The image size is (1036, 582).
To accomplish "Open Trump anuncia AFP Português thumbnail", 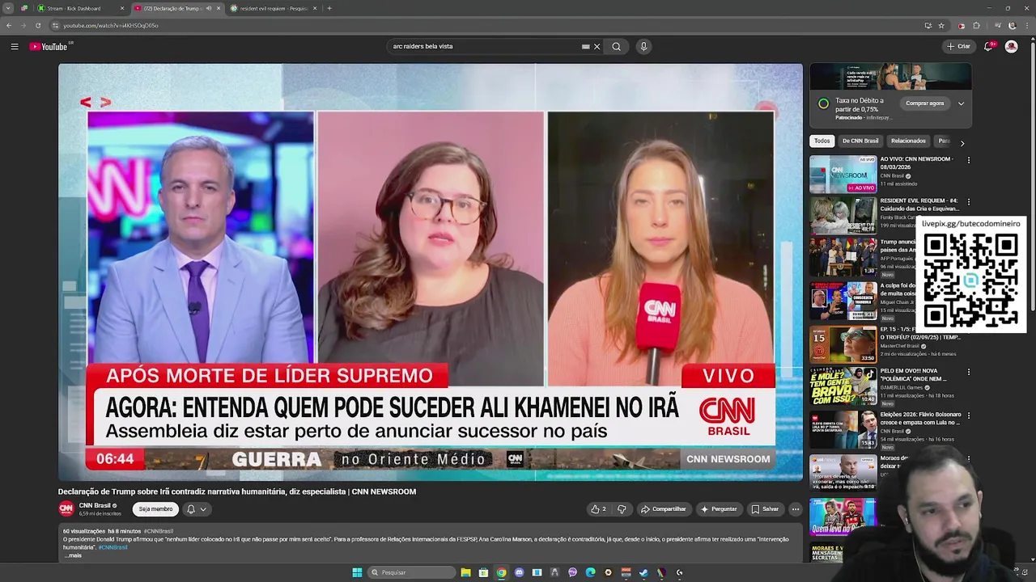I will click(x=843, y=258).
